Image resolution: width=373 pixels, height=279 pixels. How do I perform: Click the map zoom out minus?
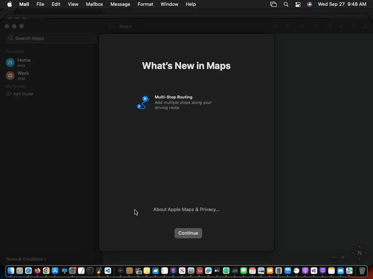334,257
